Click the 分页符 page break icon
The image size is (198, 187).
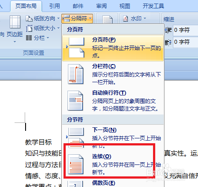point(76,47)
